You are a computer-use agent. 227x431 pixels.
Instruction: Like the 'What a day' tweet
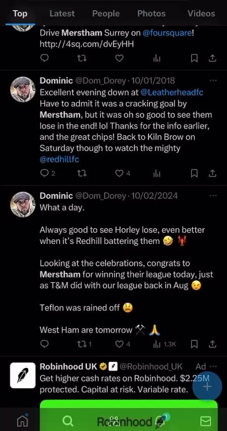(119, 344)
